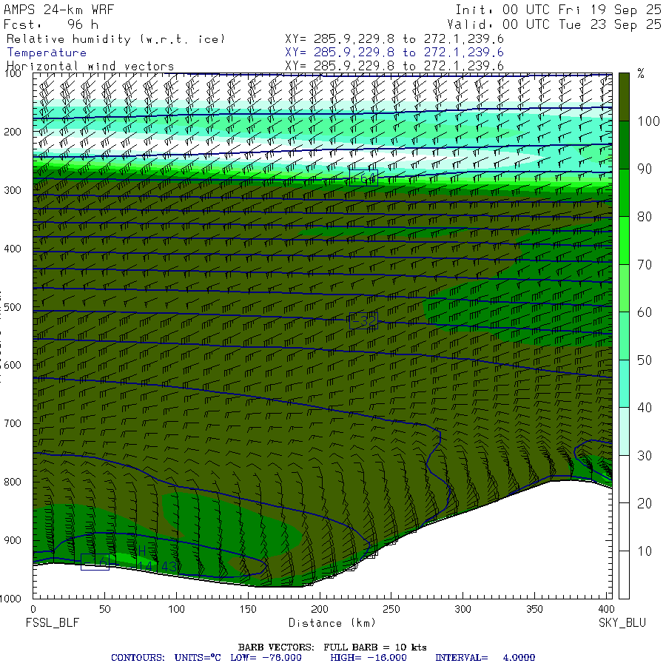This screenshot has height=666, width=666.
Task: Click the 'HIGH= -16.000' legend value
Action: tap(369, 658)
